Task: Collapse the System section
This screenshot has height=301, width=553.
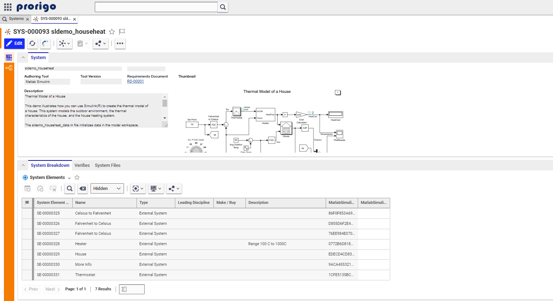Action: click(x=23, y=57)
